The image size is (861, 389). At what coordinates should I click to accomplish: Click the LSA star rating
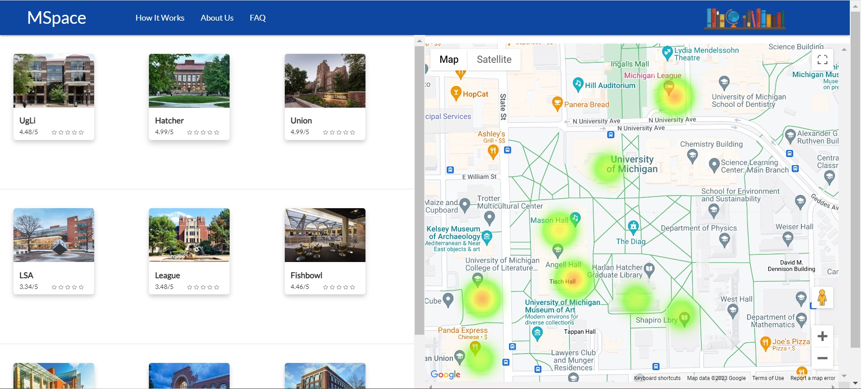(x=68, y=287)
